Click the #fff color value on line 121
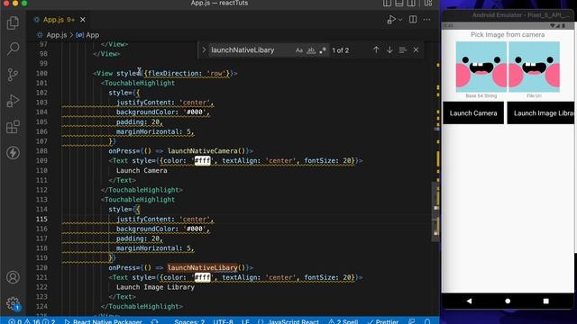 click(x=202, y=277)
